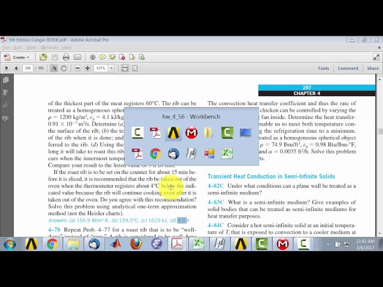This screenshot has height=287, width=383.
Task: Activate the Hand pan tool
Action: 64,68
